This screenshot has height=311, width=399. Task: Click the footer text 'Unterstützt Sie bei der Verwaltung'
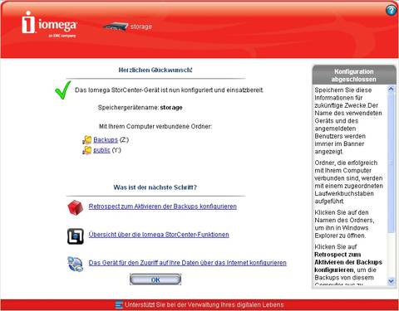[204, 304]
